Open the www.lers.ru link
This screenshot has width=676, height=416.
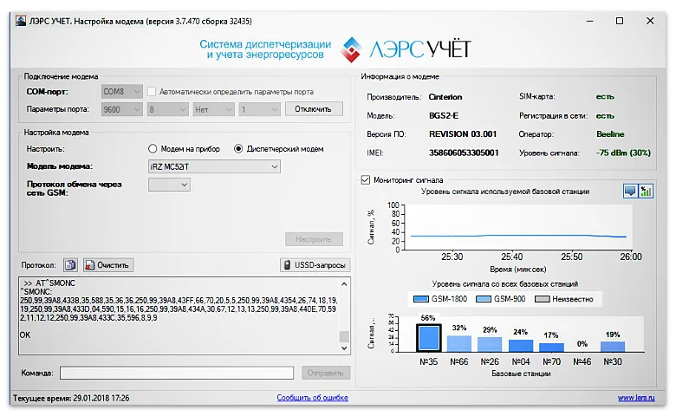click(x=636, y=398)
